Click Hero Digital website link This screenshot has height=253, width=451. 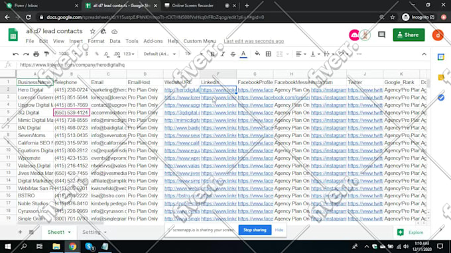click(x=182, y=90)
